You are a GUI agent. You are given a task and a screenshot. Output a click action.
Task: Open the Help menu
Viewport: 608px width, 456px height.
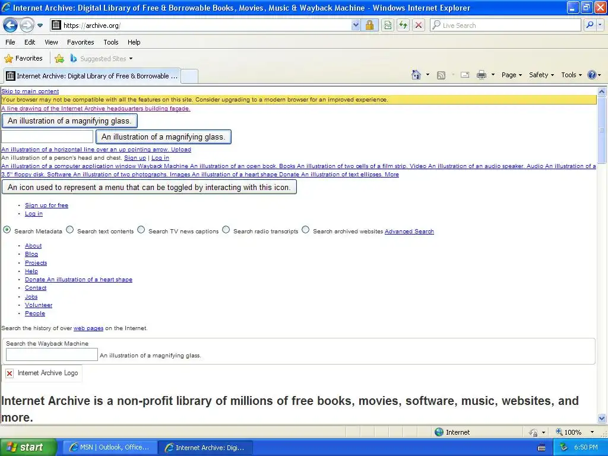pyautogui.click(x=134, y=42)
